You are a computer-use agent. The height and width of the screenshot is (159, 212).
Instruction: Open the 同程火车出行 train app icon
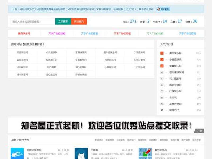tap(17, 153)
